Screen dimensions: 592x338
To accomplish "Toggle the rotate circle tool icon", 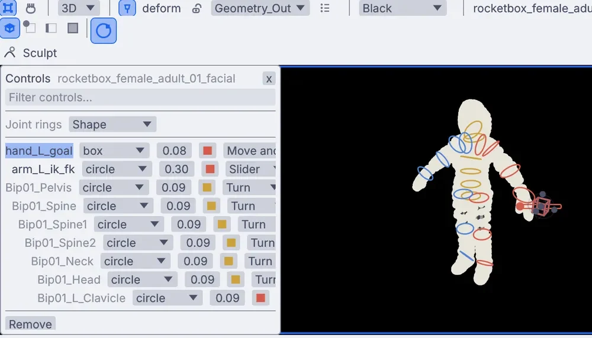I will tap(104, 31).
